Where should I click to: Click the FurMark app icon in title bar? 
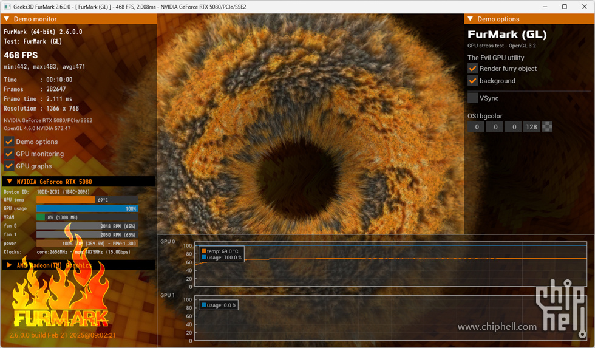tap(7, 7)
